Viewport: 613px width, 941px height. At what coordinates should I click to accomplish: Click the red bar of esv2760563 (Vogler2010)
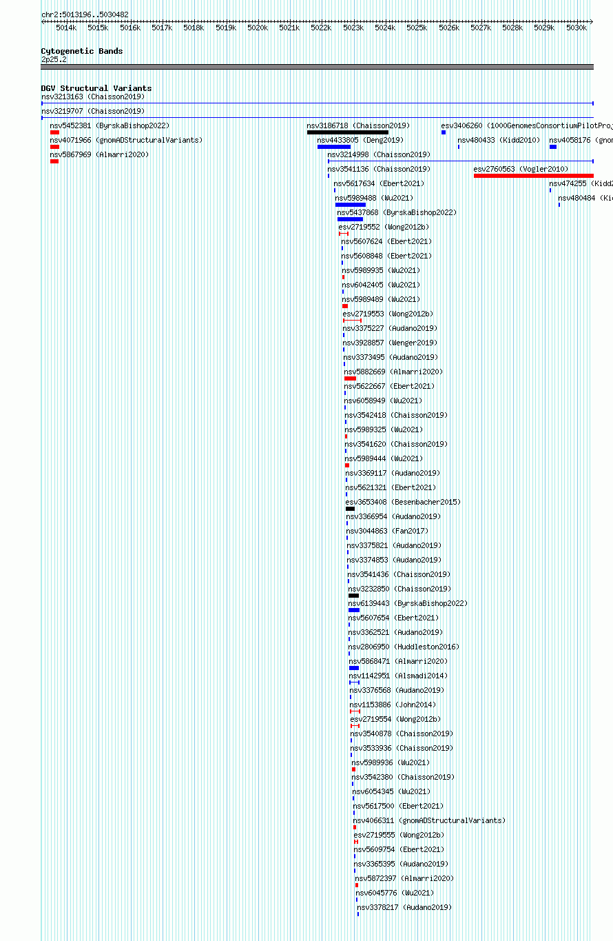point(534,176)
